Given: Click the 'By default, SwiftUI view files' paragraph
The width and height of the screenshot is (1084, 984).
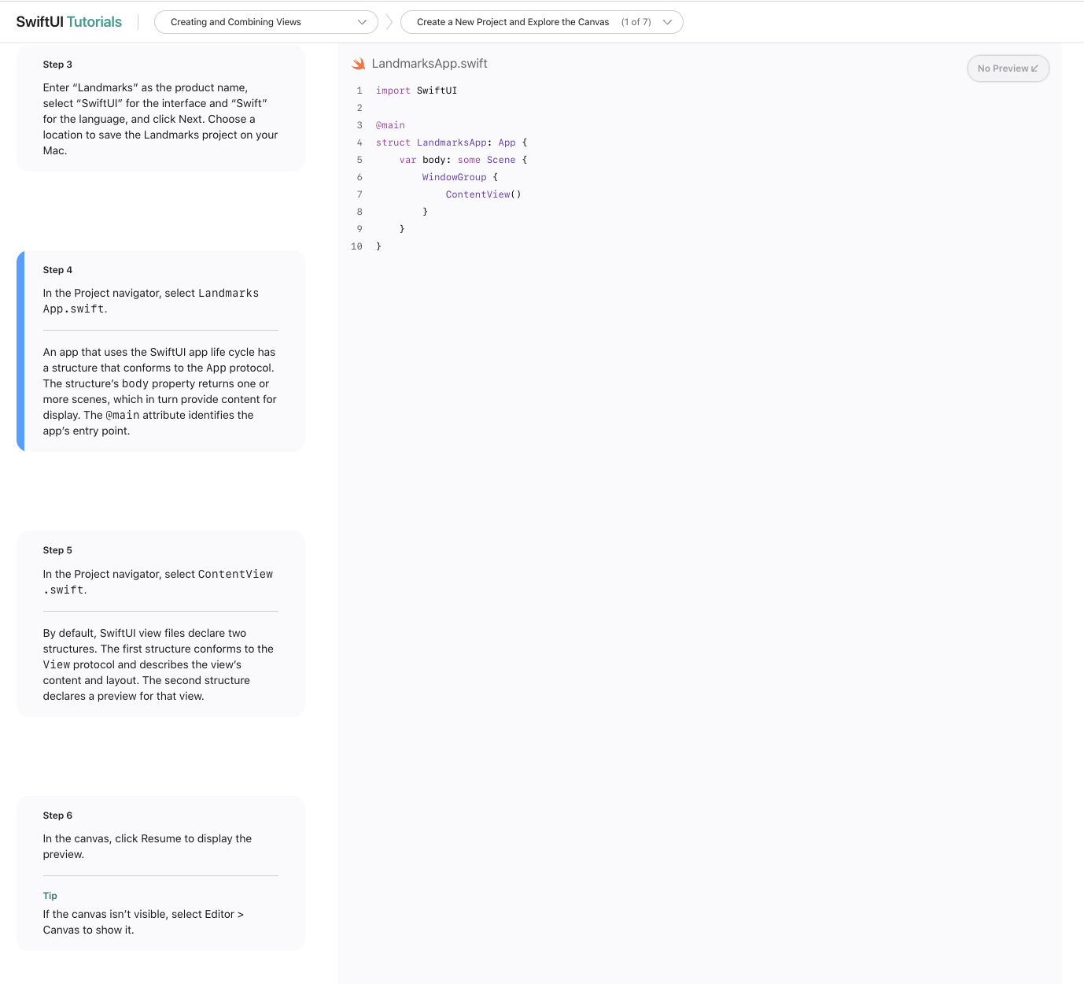Looking at the screenshot, I should [x=160, y=664].
